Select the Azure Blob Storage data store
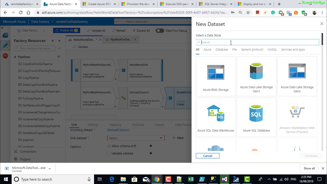The height and width of the screenshot is (184, 327). [216, 76]
